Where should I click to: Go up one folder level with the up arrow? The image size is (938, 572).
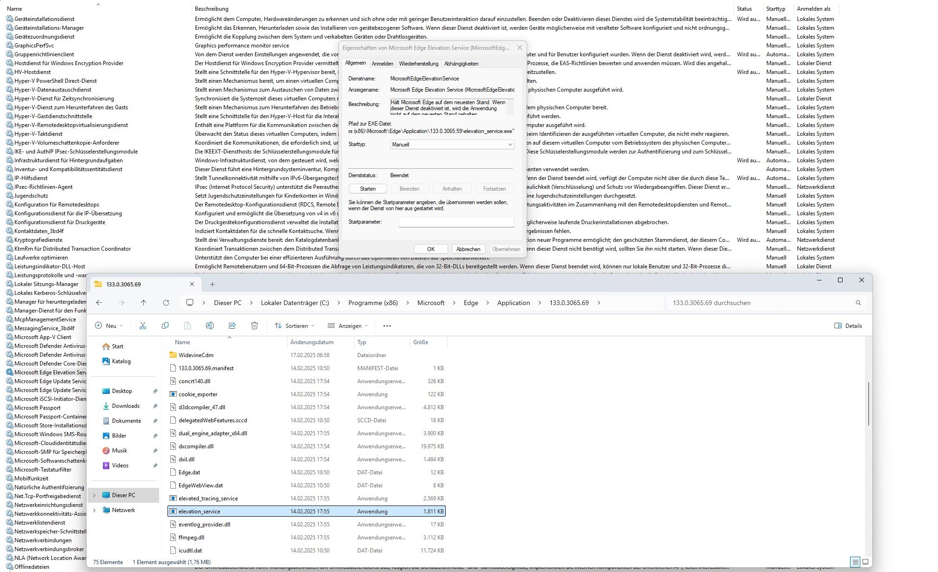143,303
